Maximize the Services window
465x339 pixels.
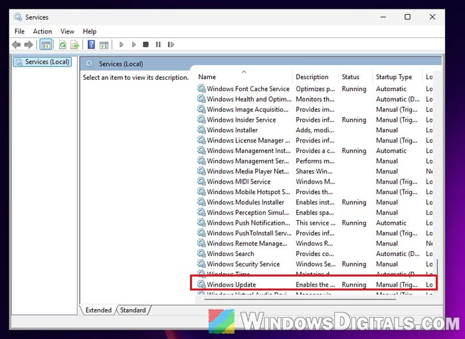click(x=407, y=17)
